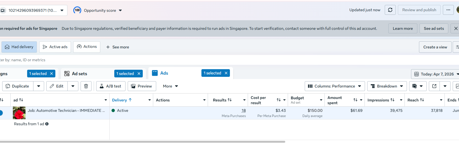Click the Create a view button

[x=435, y=47]
